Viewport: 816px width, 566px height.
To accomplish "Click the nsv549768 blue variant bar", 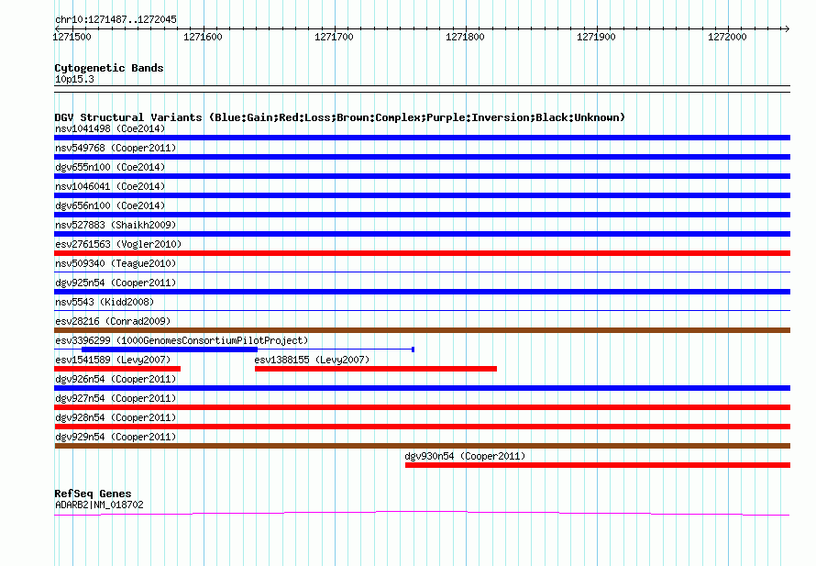I will [422, 157].
